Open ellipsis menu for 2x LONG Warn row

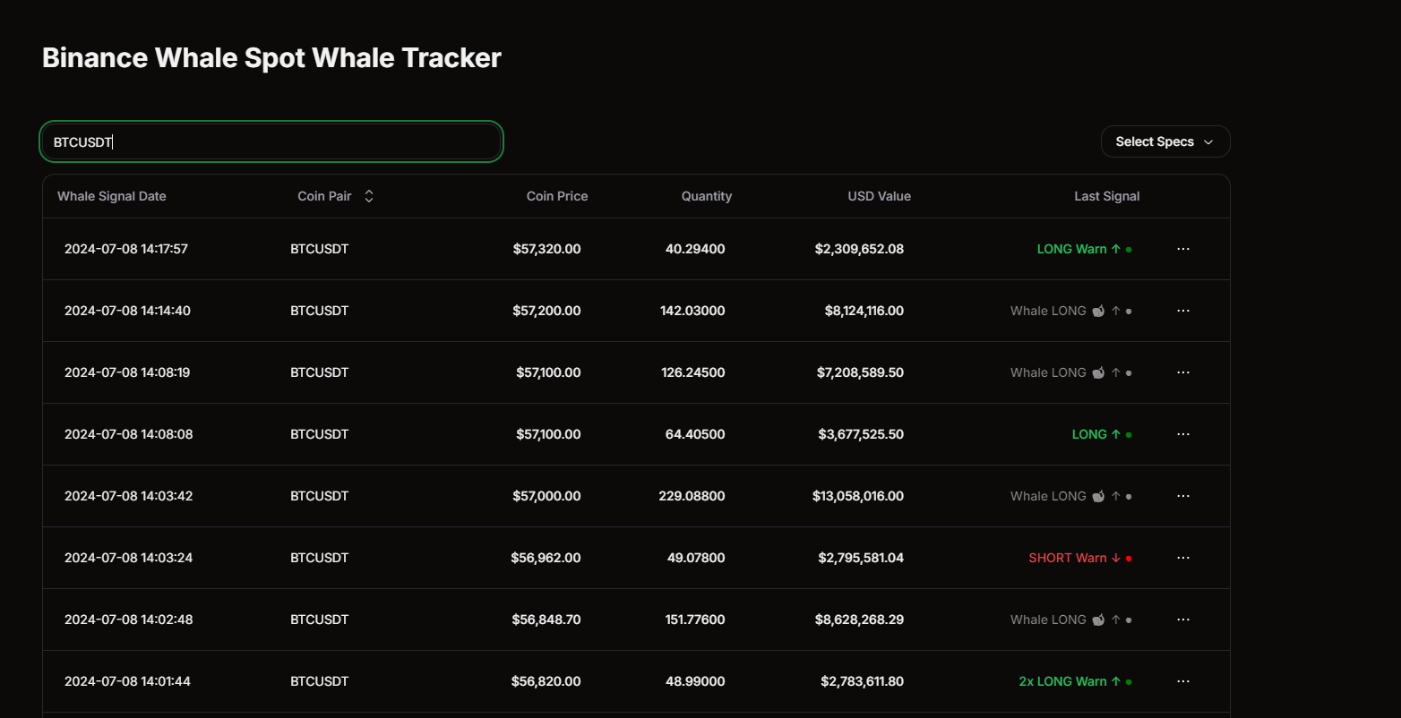tap(1182, 681)
